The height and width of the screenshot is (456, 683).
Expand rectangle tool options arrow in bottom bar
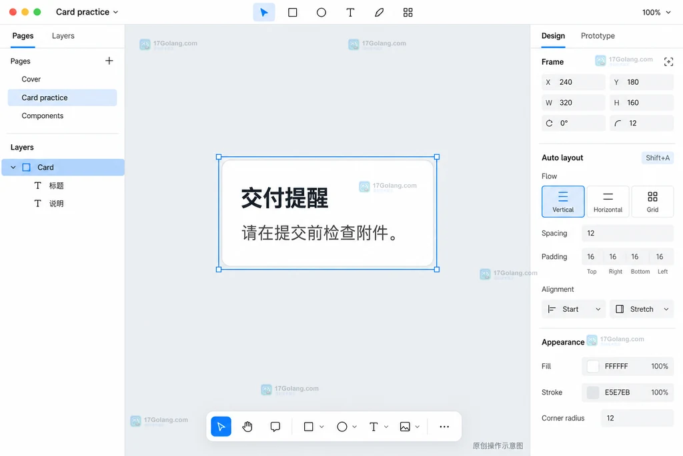(x=321, y=427)
